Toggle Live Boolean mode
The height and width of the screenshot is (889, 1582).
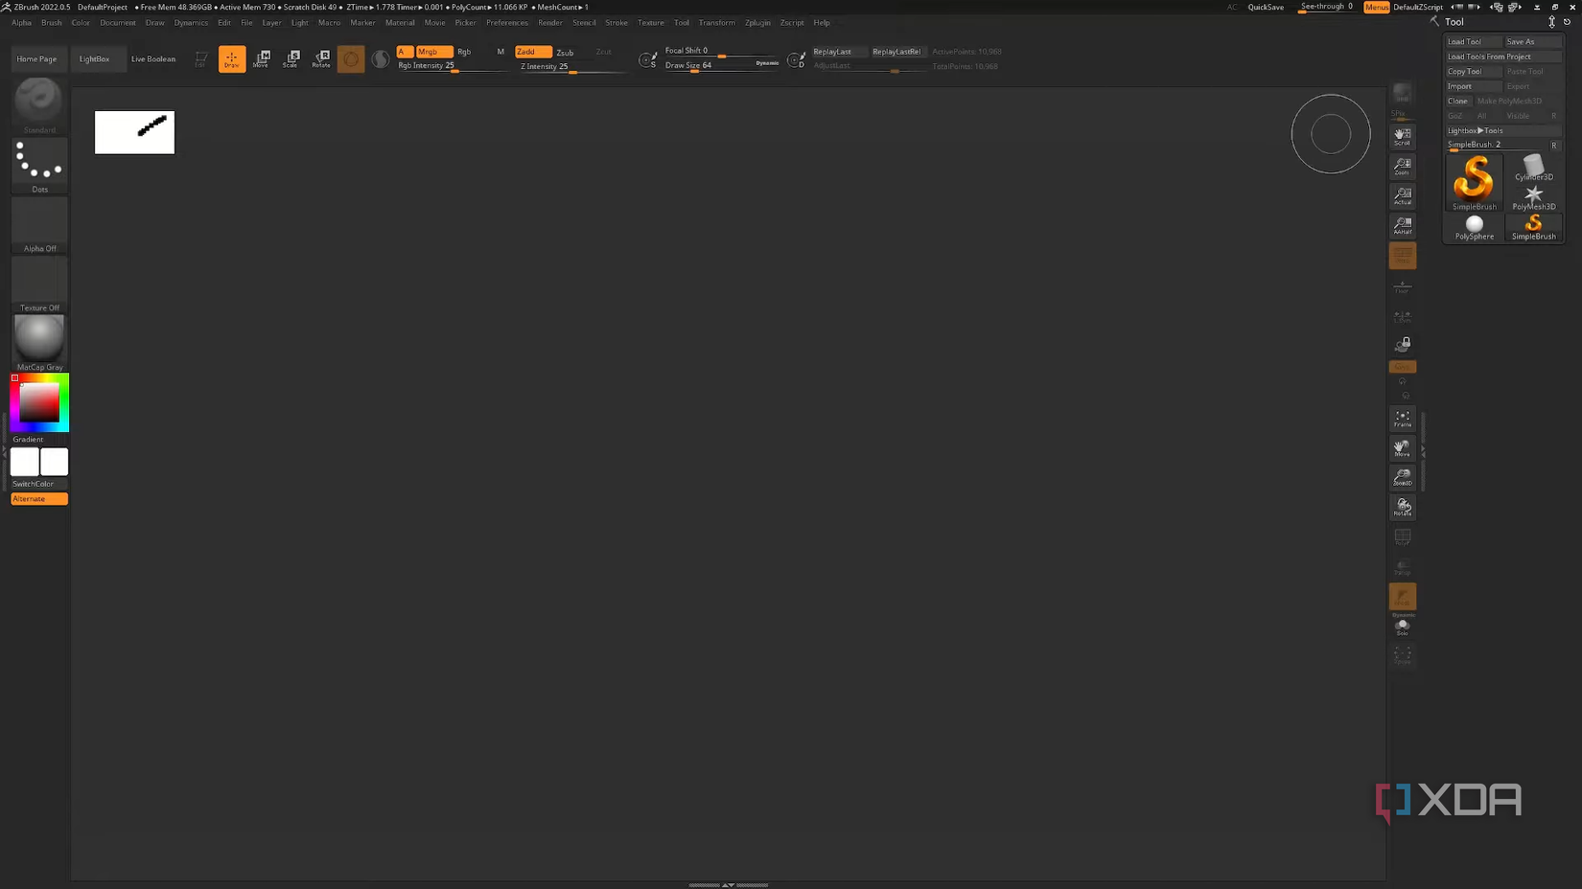pos(153,59)
